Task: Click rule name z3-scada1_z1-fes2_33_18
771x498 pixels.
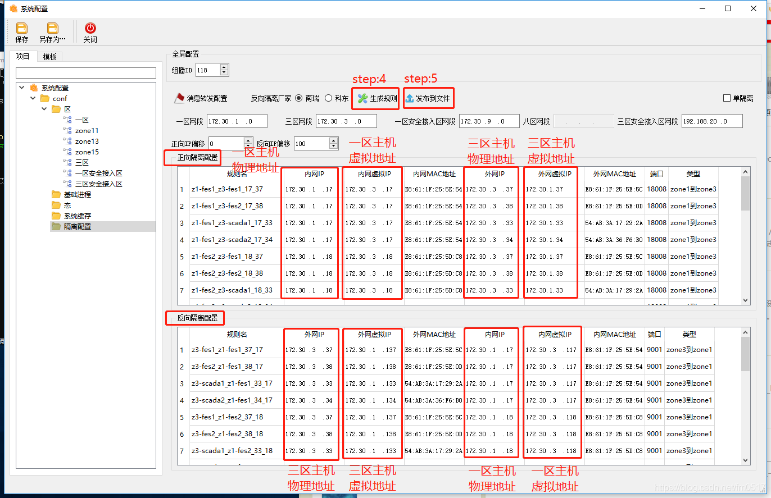Action: [232, 451]
